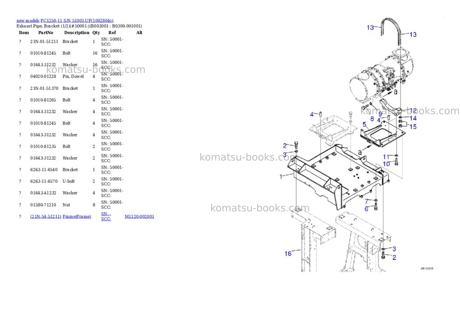Click the 'Qty' column header

click(96, 32)
